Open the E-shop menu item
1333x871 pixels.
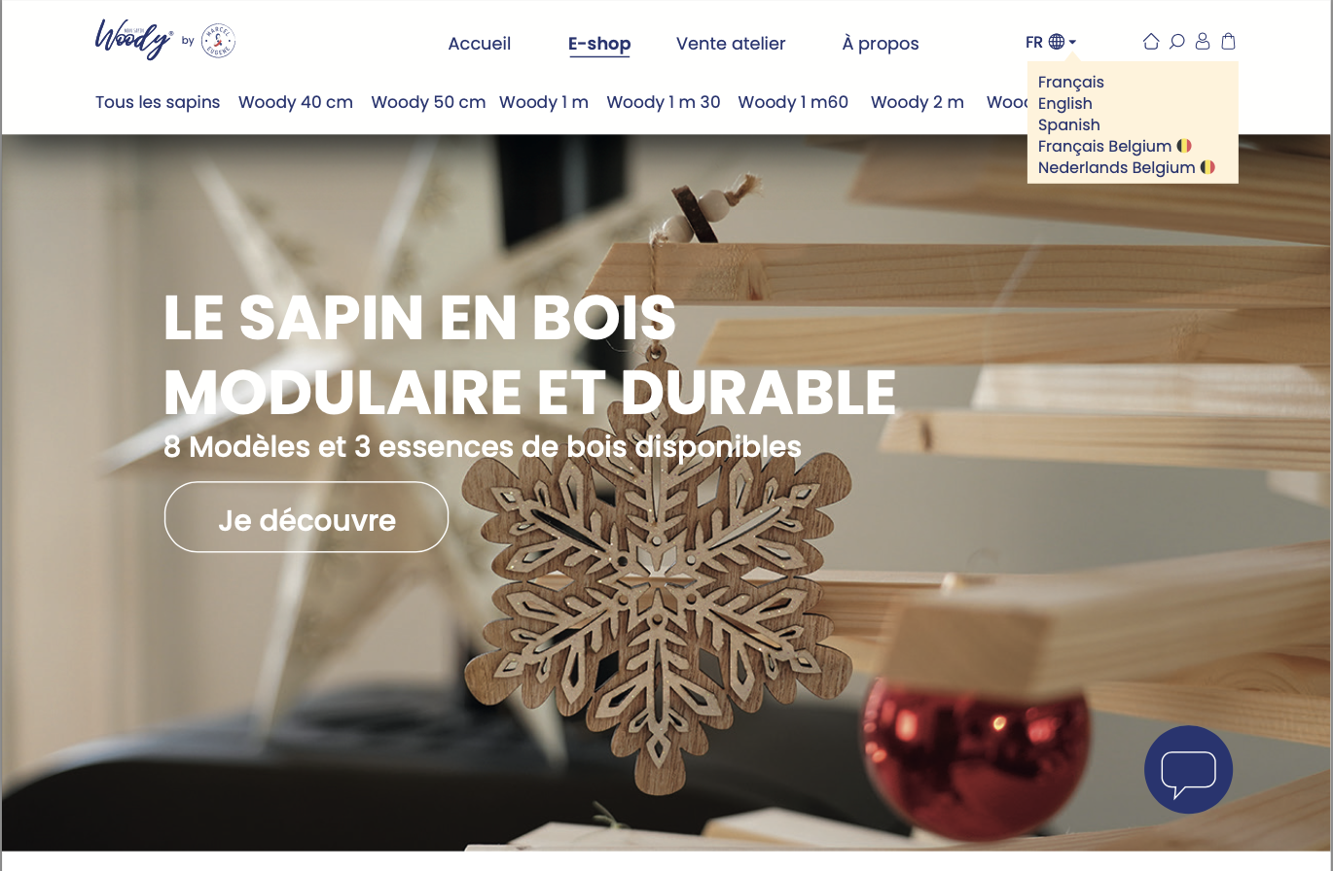coord(599,44)
